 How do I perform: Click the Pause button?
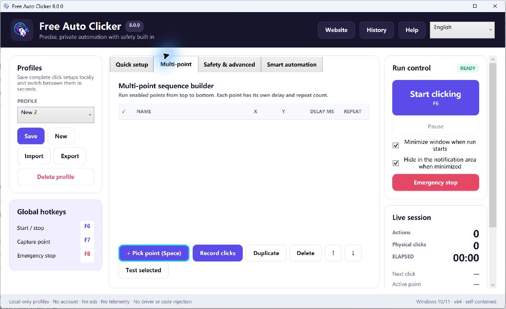436,127
